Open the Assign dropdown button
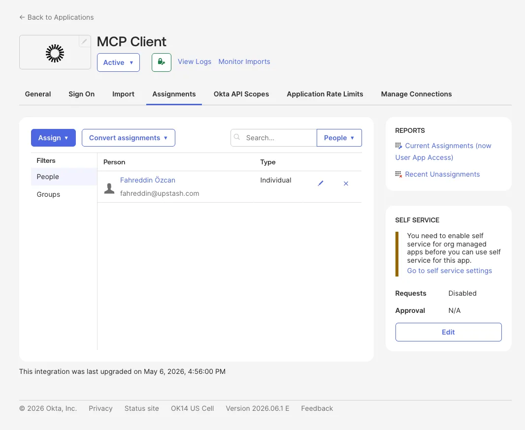Image resolution: width=525 pixels, height=430 pixels. [53, 138]
